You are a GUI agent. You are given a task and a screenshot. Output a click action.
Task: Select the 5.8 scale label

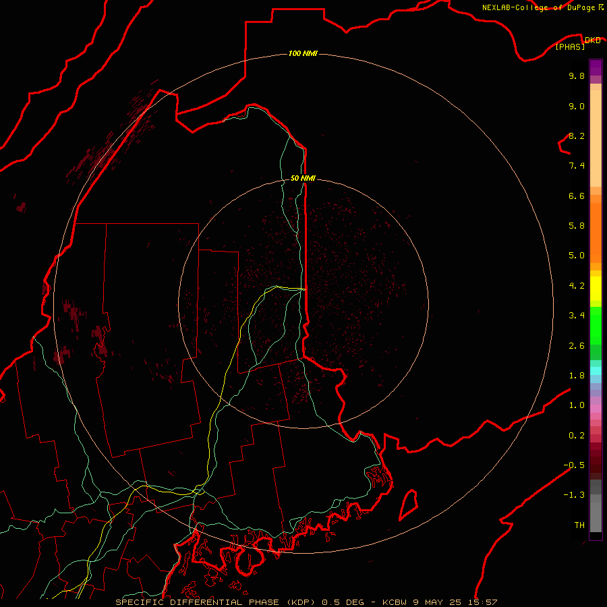point(577,226)
